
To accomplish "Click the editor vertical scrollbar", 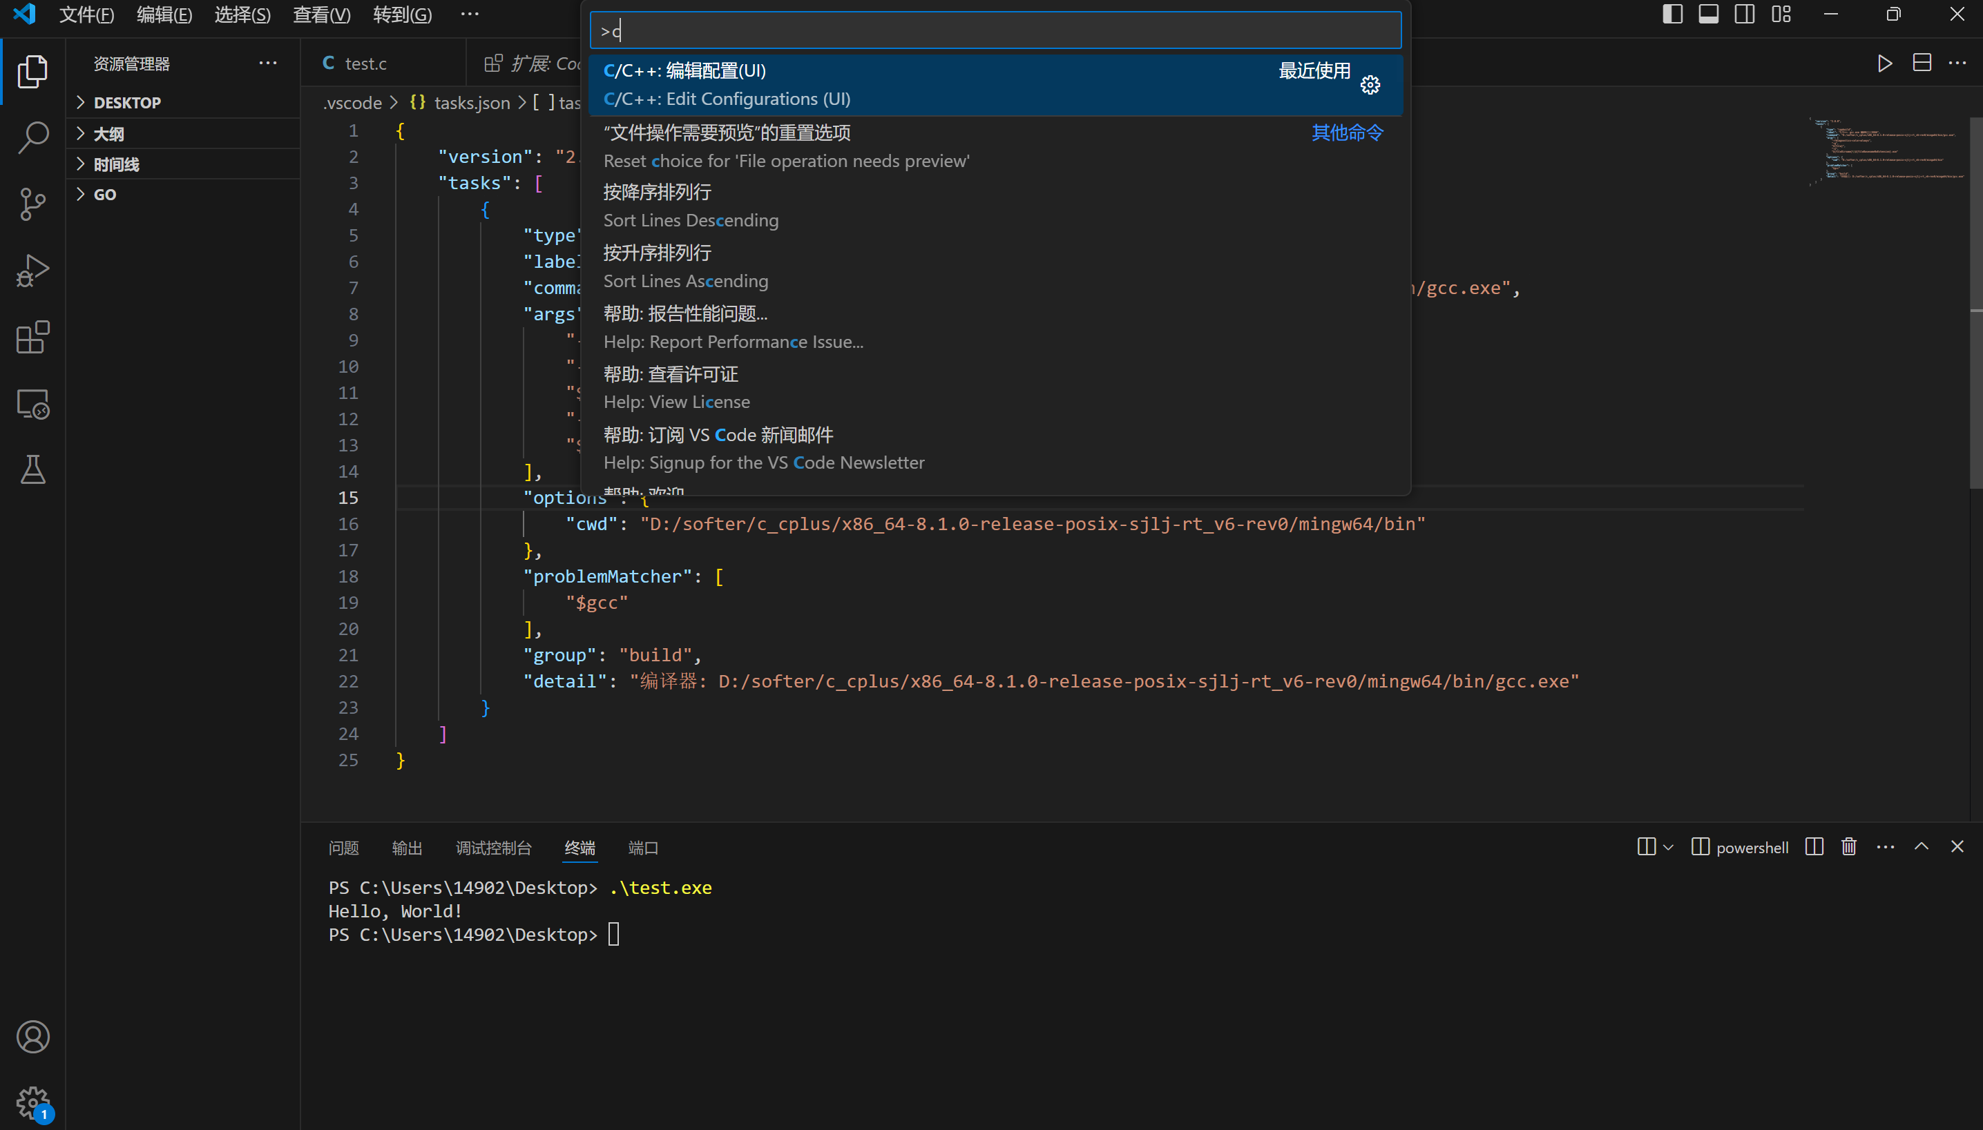I will pos(1976,302).
